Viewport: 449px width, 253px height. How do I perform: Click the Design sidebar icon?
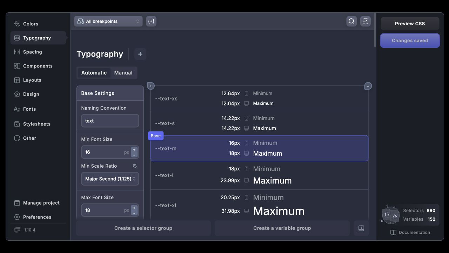coord(17,94)
